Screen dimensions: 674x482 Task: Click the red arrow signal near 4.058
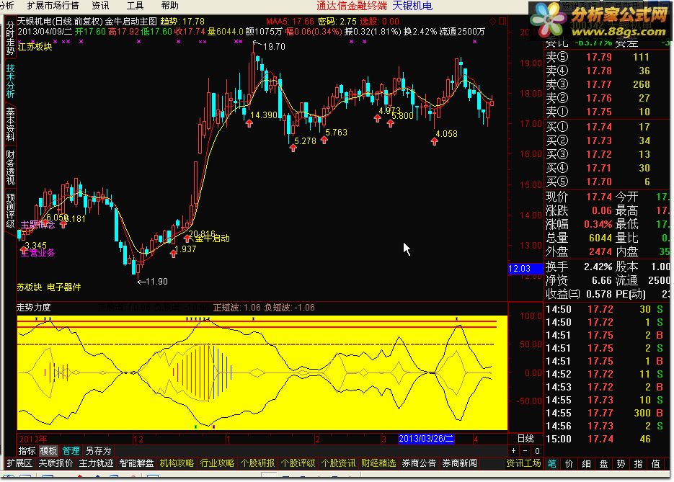(434, 141)
